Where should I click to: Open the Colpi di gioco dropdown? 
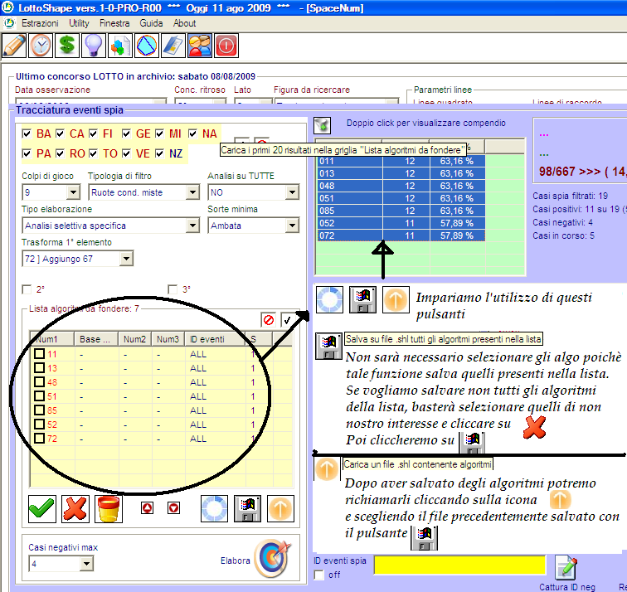[73, 192]
